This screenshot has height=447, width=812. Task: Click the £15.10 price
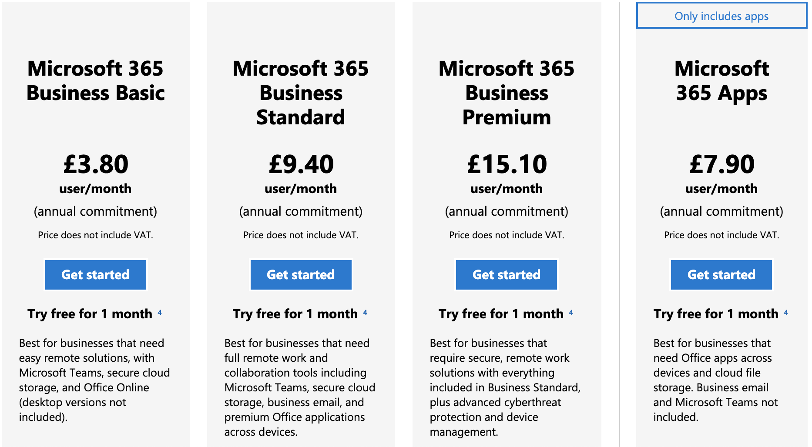[507, 164]
